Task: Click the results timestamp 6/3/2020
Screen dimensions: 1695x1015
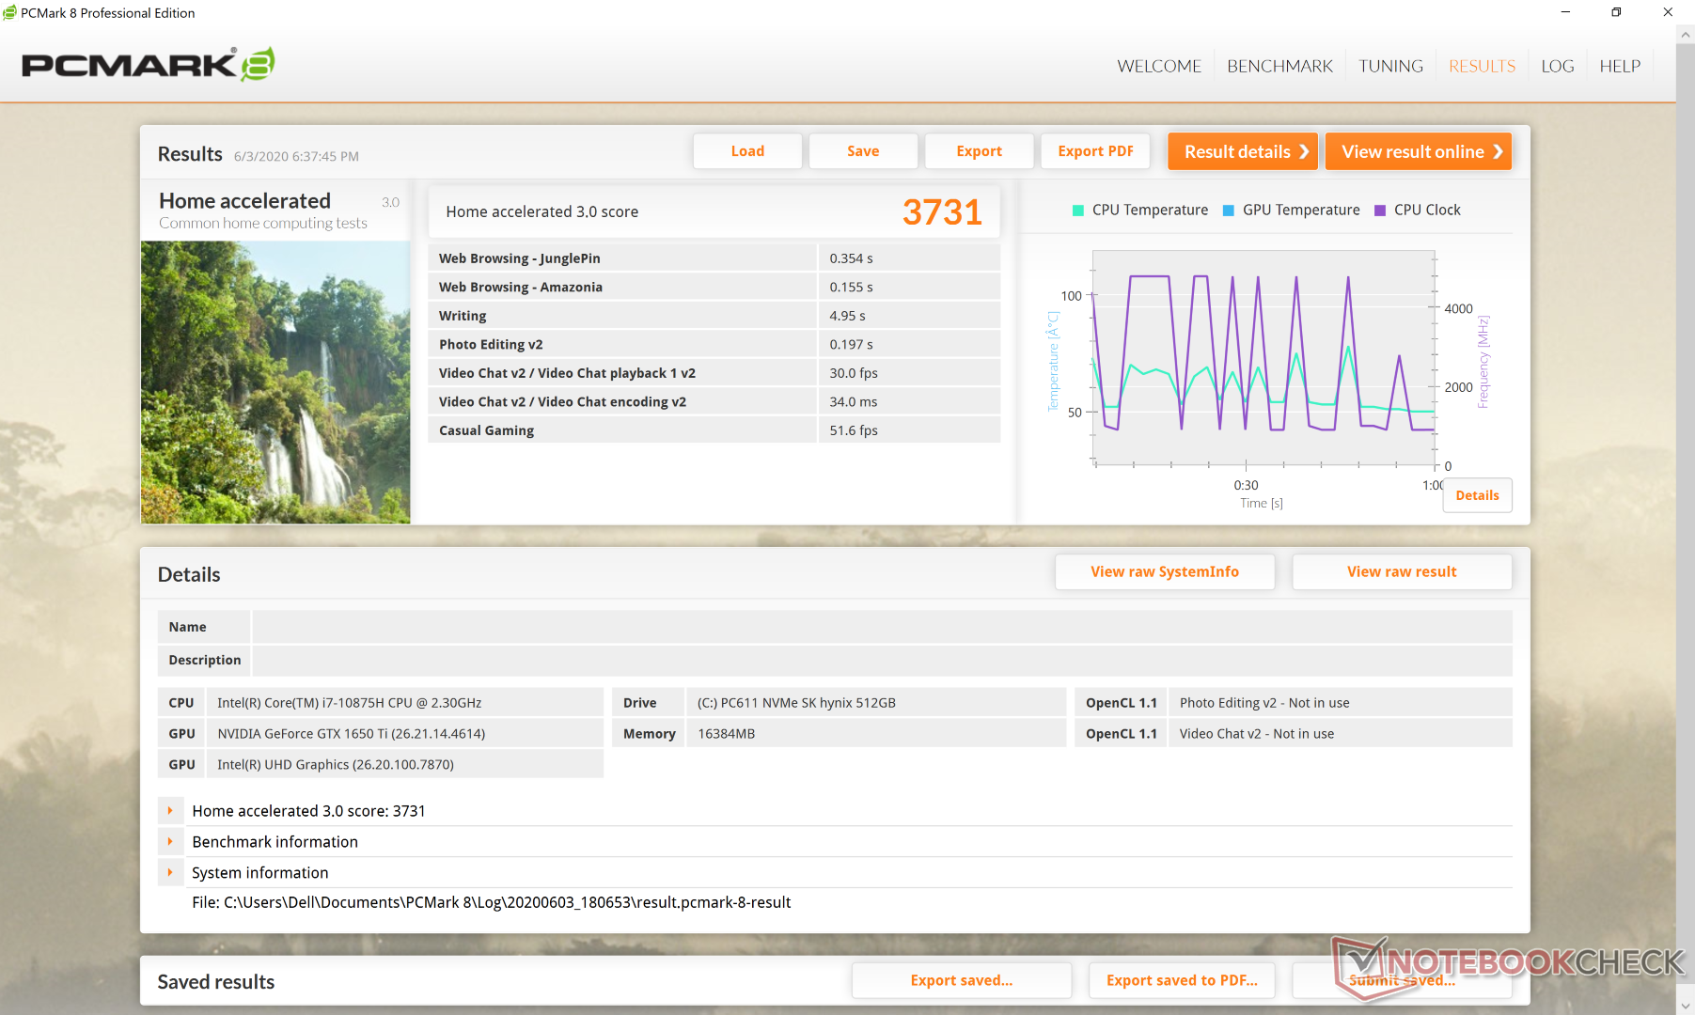Action: coord(296,156)
